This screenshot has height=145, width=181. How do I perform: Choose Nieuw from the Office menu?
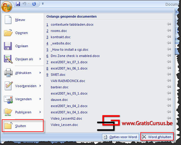pos(23,20)
